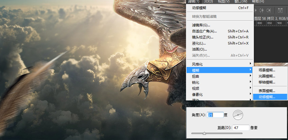This screenshot has height=140, width=288.
Task: Click the 角度(A) input field showing 21
Action: 215,115
